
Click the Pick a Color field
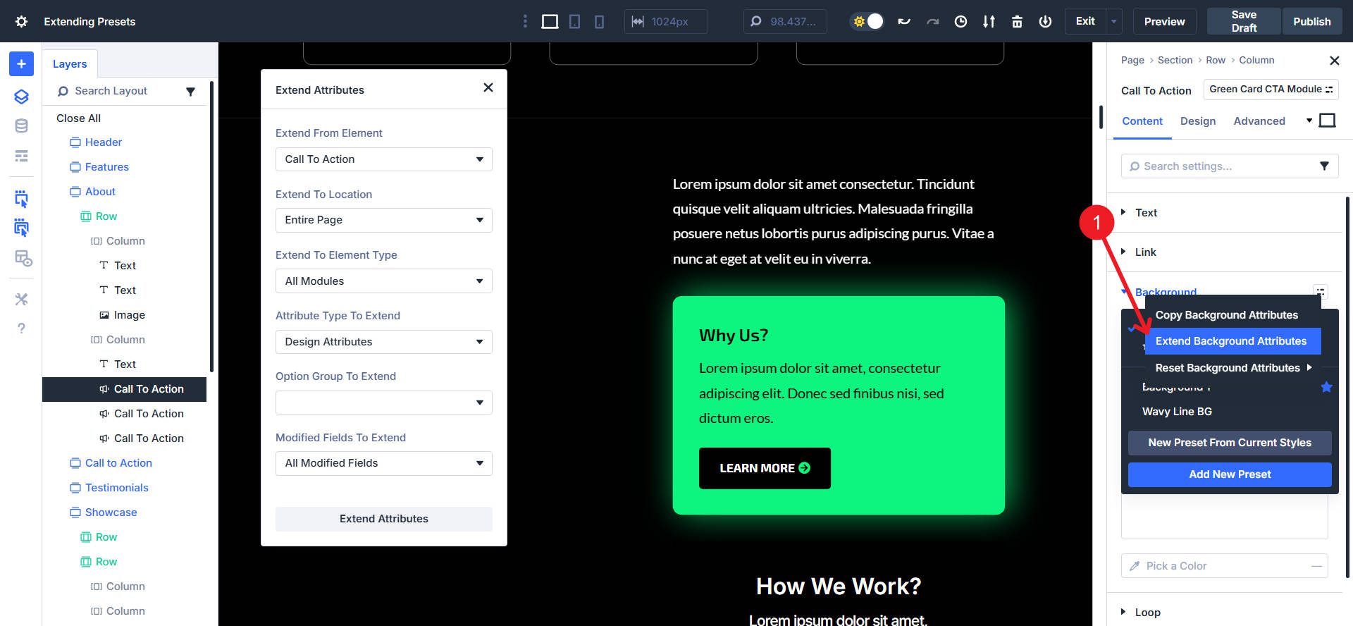click(x=1223, y=565)
